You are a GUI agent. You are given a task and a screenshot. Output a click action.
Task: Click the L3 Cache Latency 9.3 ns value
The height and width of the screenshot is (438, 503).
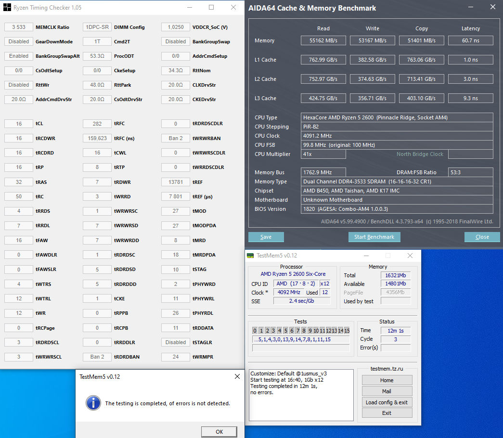471,98
